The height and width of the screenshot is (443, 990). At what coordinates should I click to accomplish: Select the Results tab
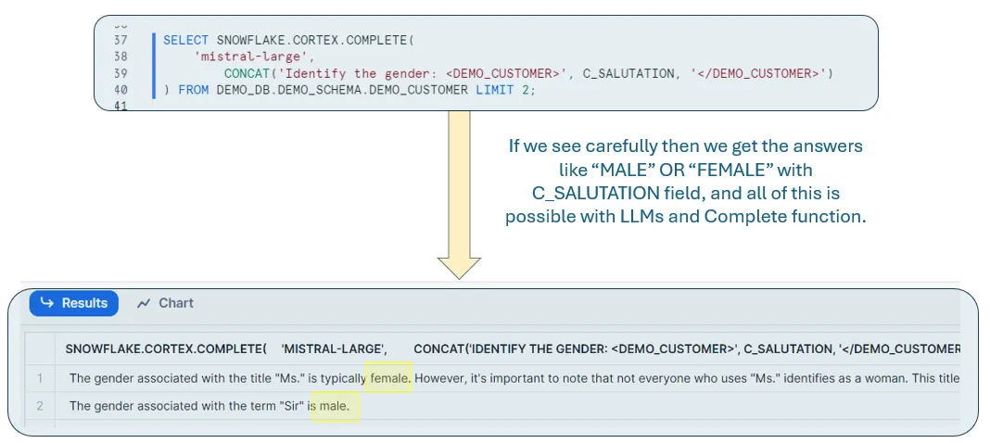(x=74, y=303)
